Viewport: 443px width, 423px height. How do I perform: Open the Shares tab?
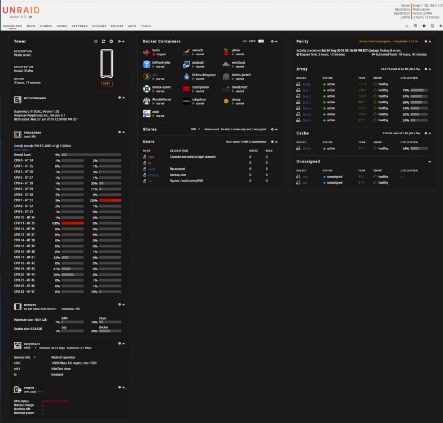click(x=46, y=26)
